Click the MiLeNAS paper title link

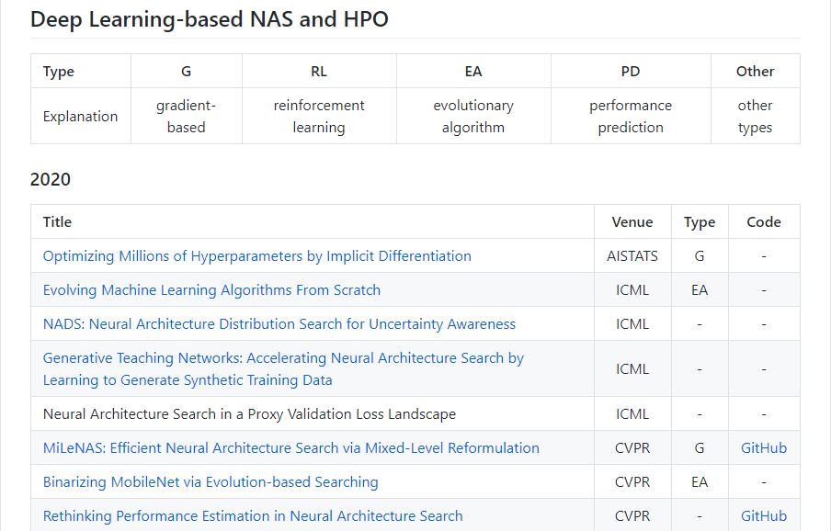290,448
